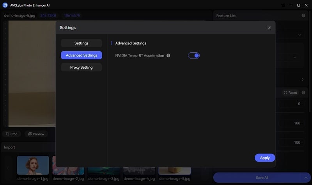This screenshot has height=185, width=312.
Task: Click the Feature List panel heading
Action: tap(226, 16)
